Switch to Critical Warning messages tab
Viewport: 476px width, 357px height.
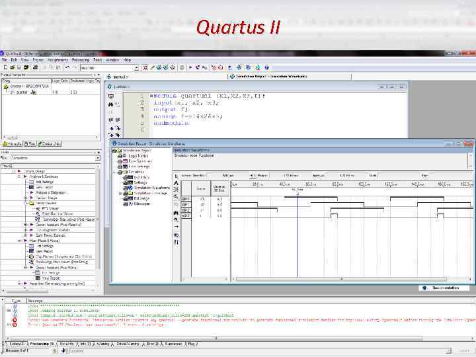(128, 344)
